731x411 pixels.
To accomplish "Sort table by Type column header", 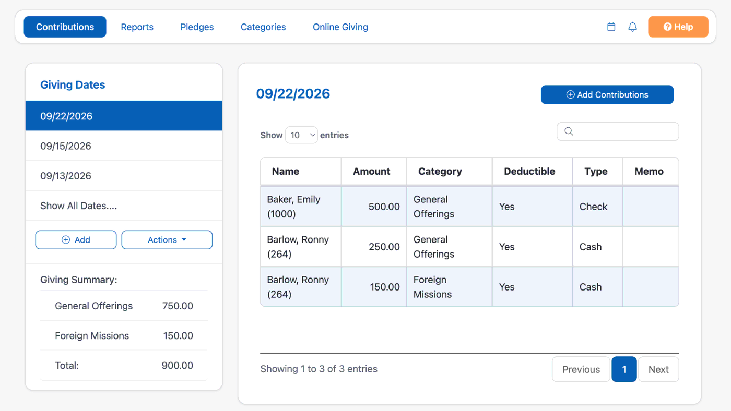I will click(x=598, y=171).
